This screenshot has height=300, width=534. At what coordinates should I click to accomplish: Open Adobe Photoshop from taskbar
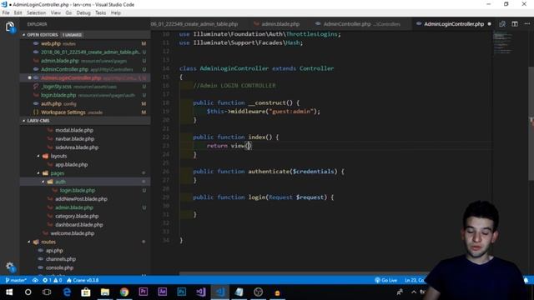(x=182, y=292)
